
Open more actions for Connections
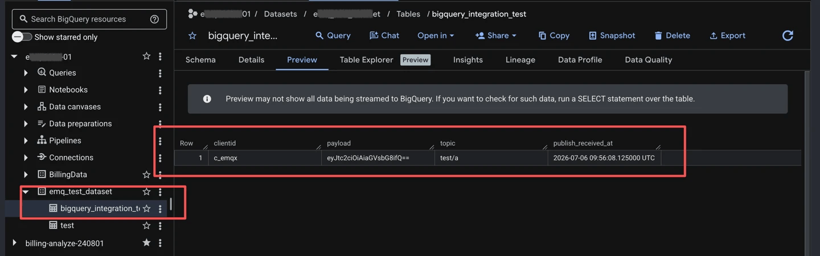[x=160, y=158]
